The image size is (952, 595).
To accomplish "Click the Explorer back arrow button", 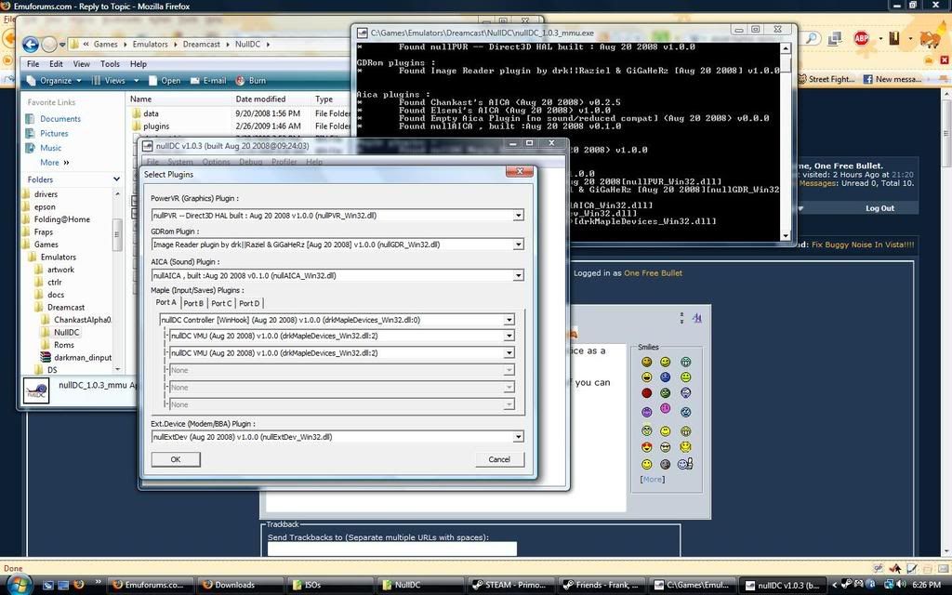I will [31, 44].
